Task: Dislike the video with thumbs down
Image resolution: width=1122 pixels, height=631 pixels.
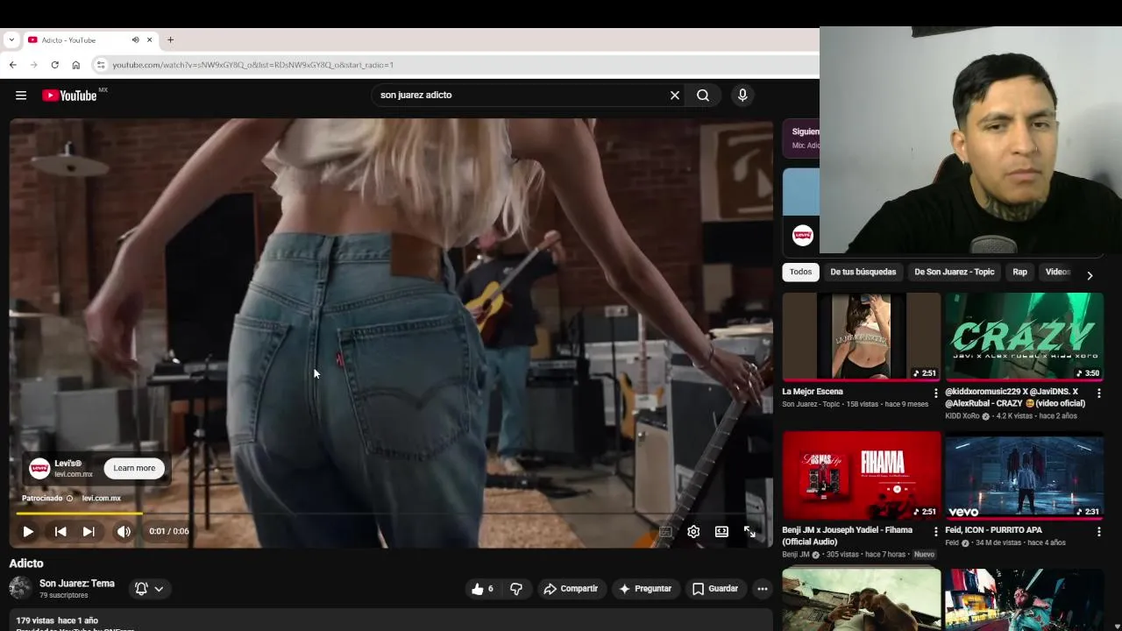Action: (516, 589)
